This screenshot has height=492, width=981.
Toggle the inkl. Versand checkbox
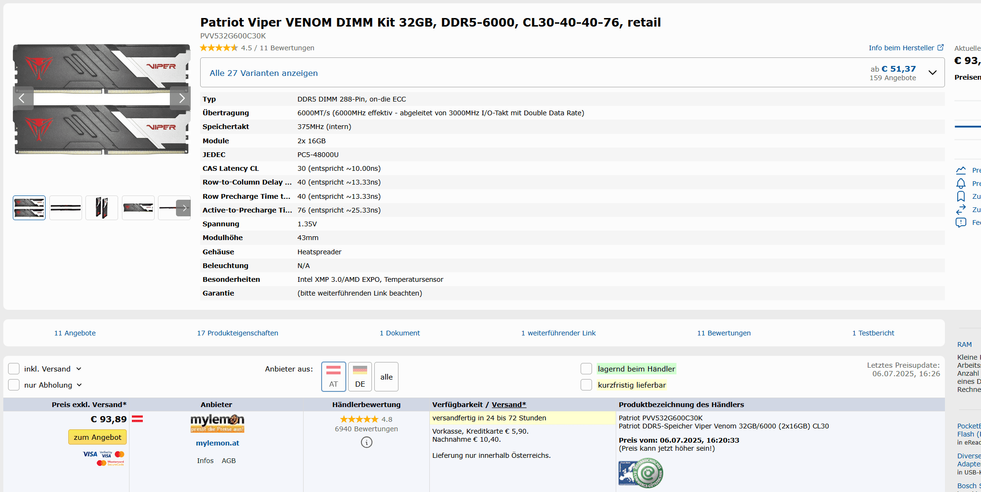click(14, 369)
